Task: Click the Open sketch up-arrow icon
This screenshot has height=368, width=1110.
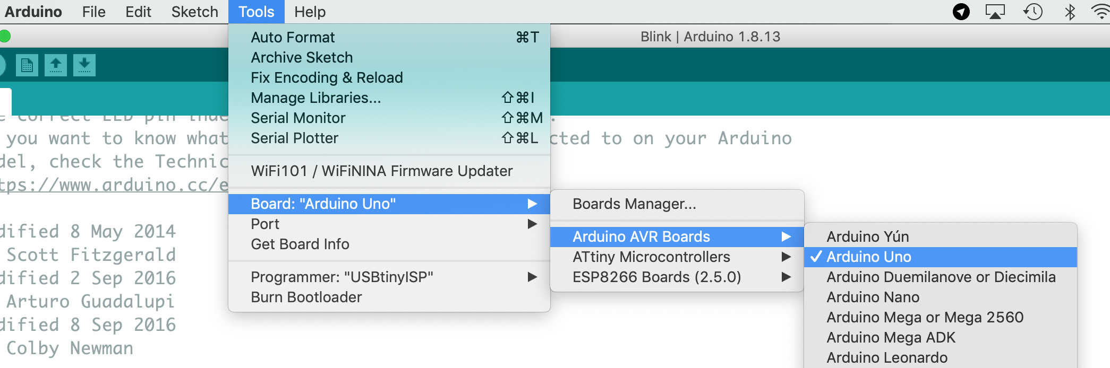Action: (x=56, y=65)
